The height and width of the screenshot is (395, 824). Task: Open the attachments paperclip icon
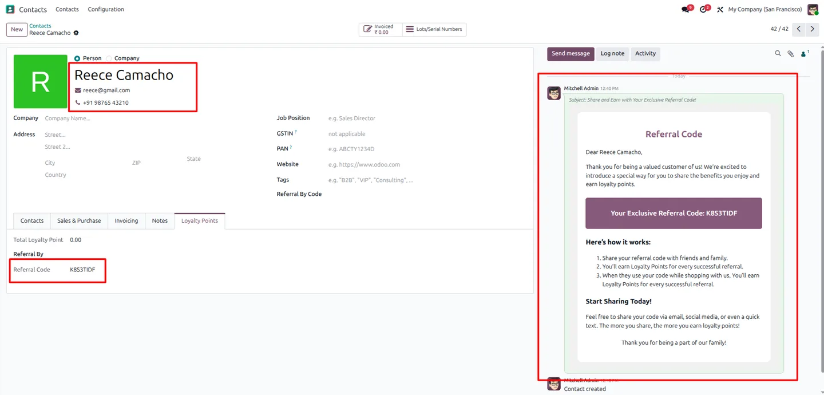(x=790, y=53)
